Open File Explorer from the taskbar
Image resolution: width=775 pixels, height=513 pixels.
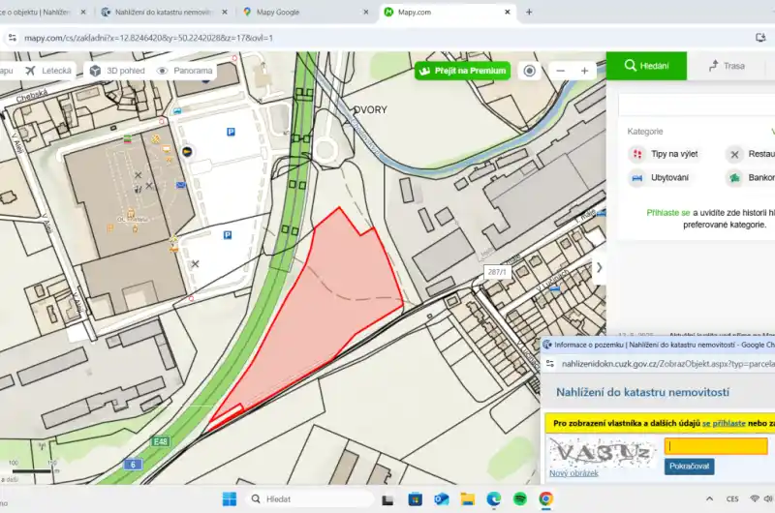coord(468,499)
